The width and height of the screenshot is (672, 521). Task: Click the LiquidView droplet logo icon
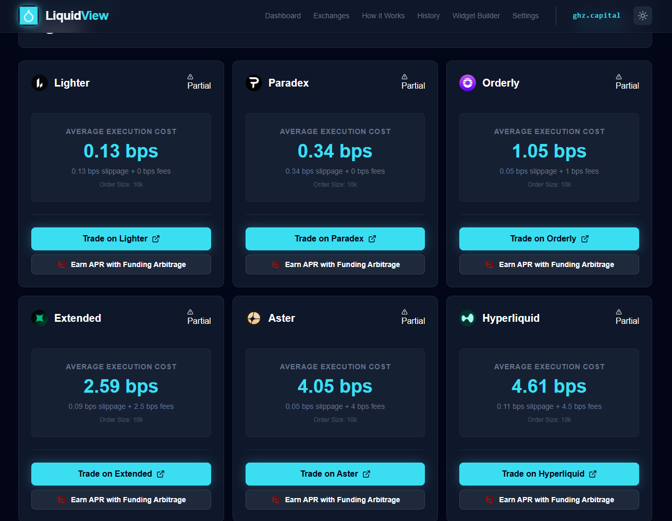click(29, 15)
